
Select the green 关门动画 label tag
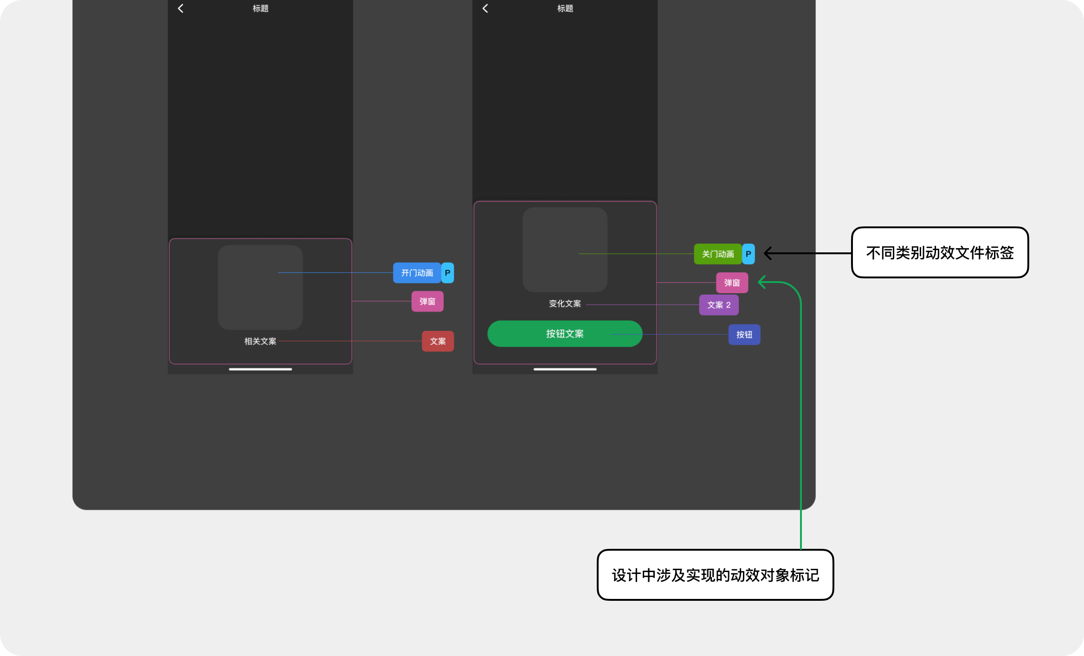[717, 254]
